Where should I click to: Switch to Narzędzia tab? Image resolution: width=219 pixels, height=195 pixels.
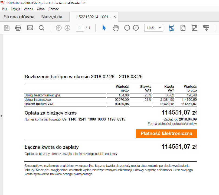coord(52,17)
